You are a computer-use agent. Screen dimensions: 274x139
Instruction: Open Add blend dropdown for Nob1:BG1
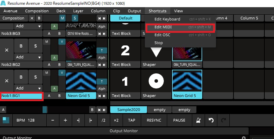point(28,88)
